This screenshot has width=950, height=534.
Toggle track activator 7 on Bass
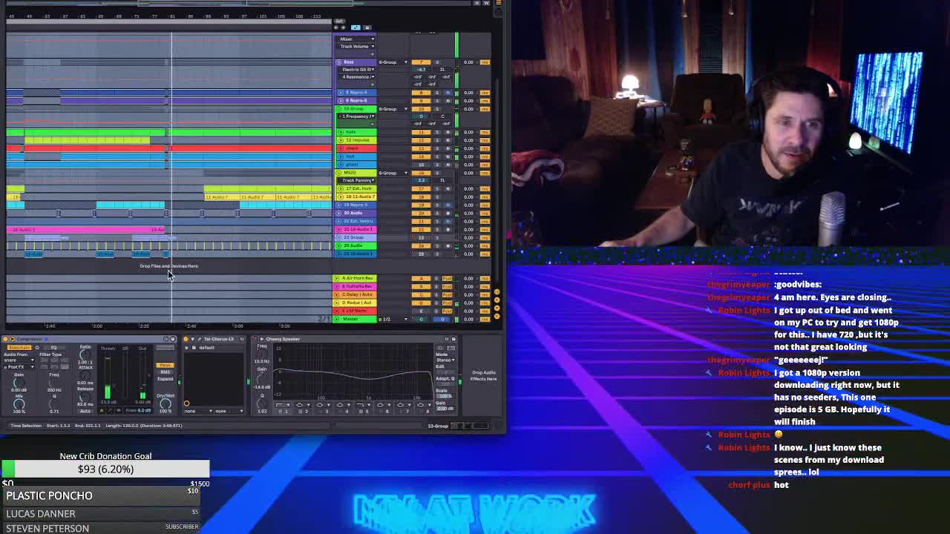tap(421, 62)
